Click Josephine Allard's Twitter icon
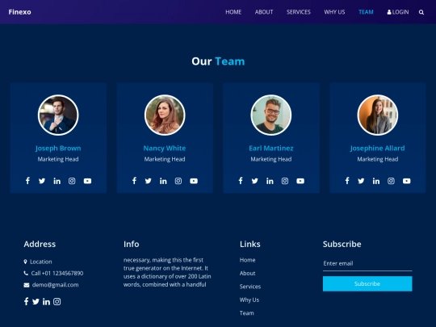The image size is (436, 327). coord(361,181)
